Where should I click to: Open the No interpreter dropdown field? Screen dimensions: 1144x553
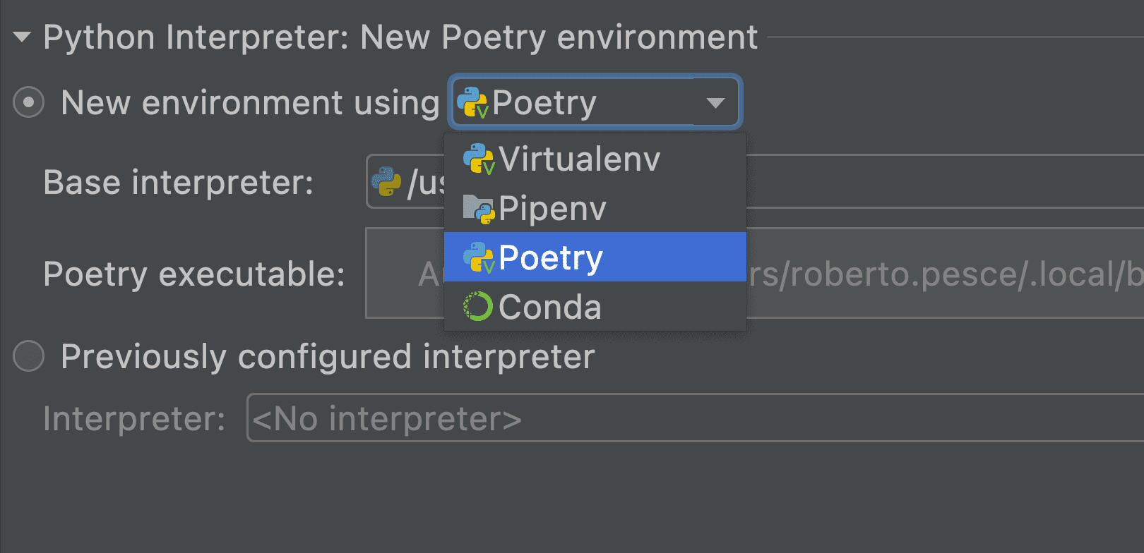[695, 418]
